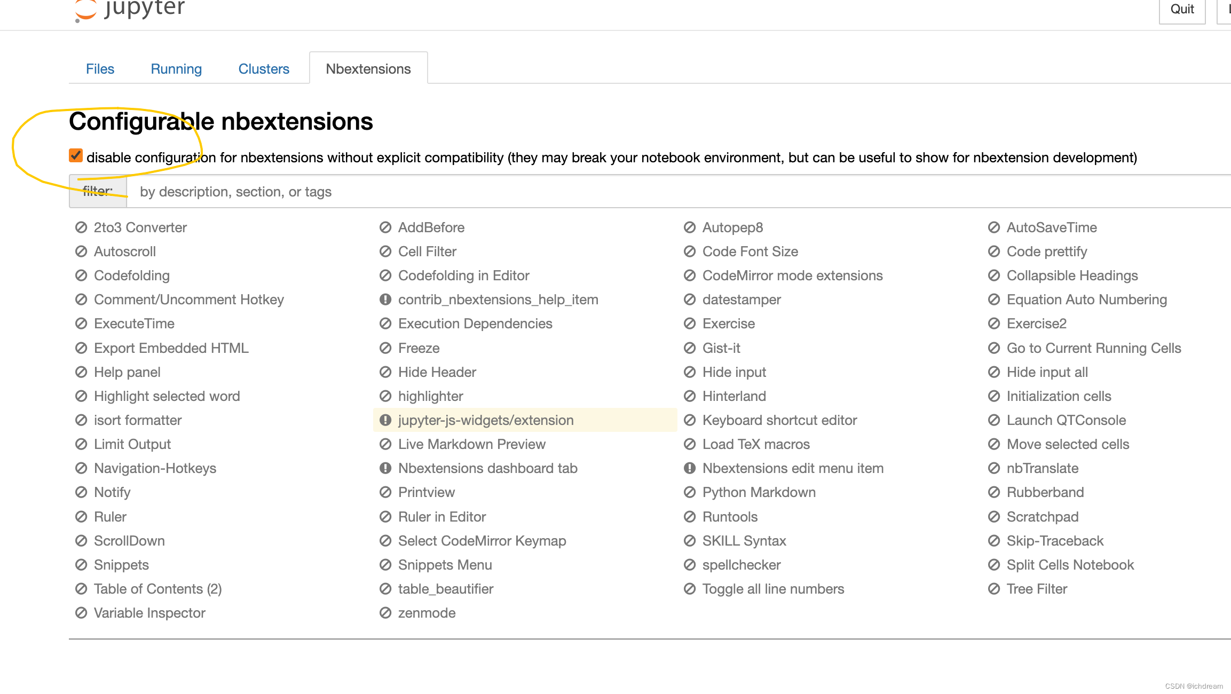Select the ExecuteTime extension

[134, 324]
